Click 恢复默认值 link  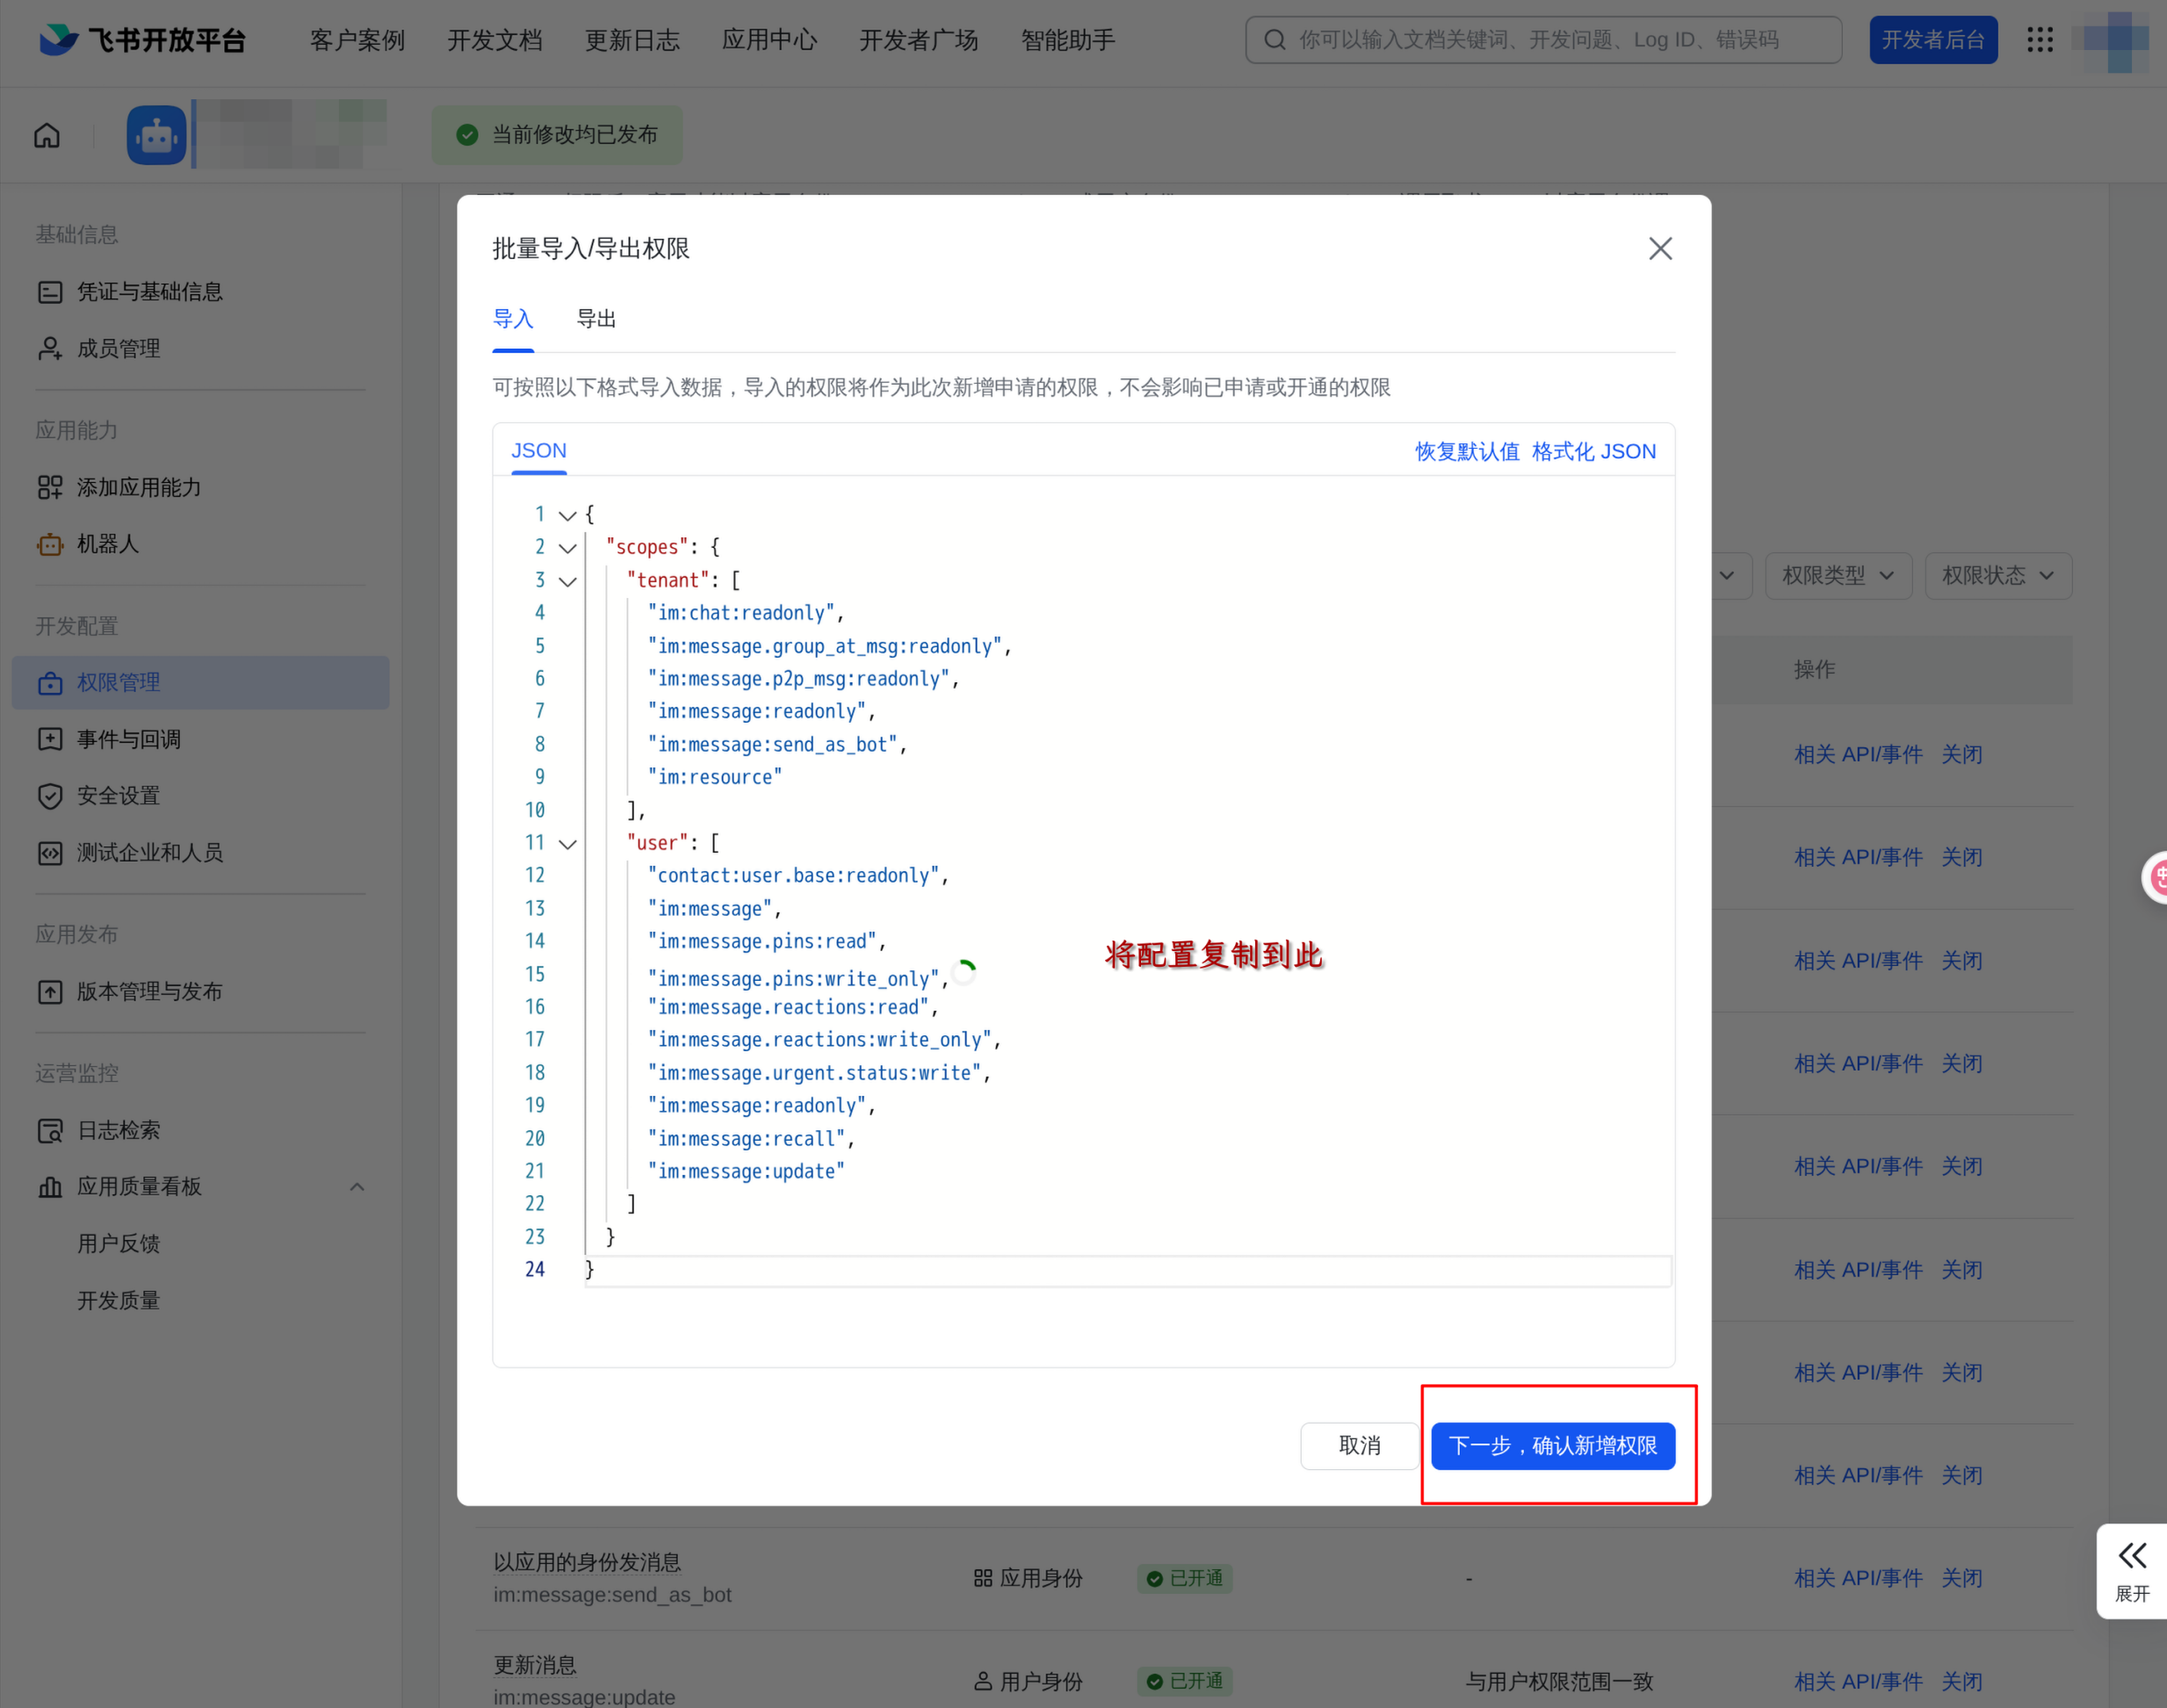(1467, 452)
